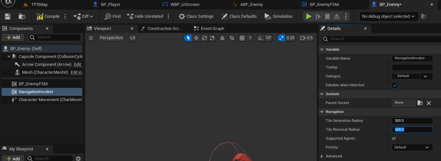
Task: Close the Details panel tab
Action: (365, 29)
